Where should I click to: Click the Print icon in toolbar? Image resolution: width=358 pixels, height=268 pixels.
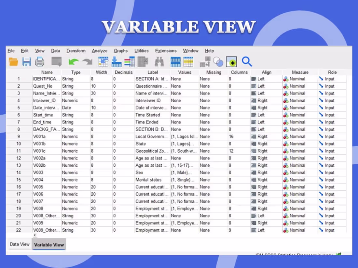tap(39, 62)
